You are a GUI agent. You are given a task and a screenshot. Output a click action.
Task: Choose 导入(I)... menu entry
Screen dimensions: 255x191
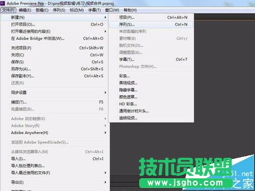55,159
